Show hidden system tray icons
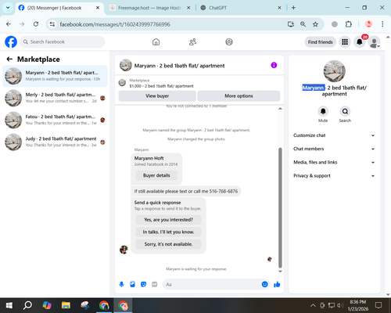Image resolution: width=391 pixels, height=313 pixels. coord(313,305)
